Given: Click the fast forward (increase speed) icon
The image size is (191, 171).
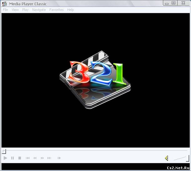Looking at the screenshot, I should pyautogui.click(x=42, y=158).
